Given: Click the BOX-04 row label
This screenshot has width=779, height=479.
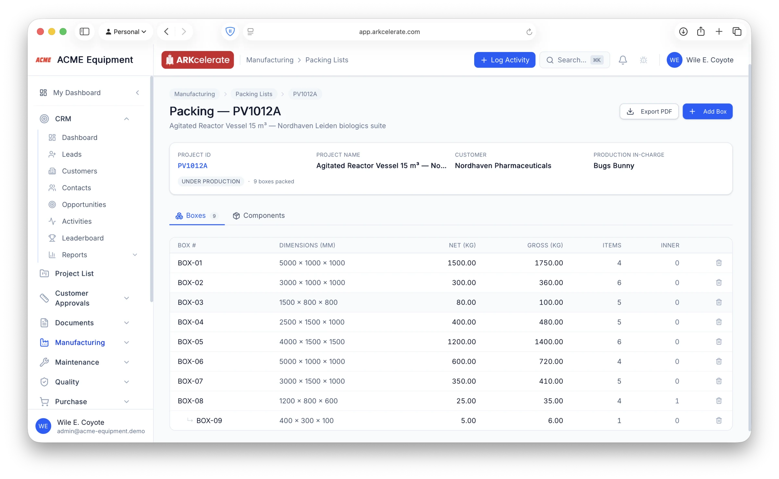Looking at the screenshot, I should coord(191,322).
